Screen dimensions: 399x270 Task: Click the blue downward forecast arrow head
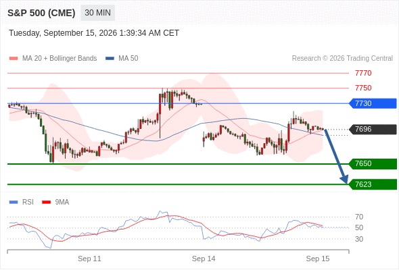pyautogui.click(x=344, y=180)
